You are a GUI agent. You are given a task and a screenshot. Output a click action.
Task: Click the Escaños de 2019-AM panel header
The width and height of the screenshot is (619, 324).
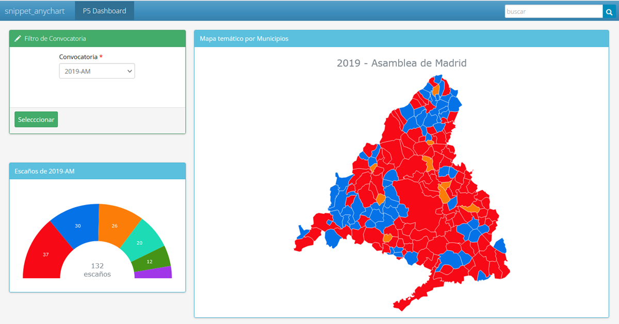pyautogui.click(x=44, y=171)
